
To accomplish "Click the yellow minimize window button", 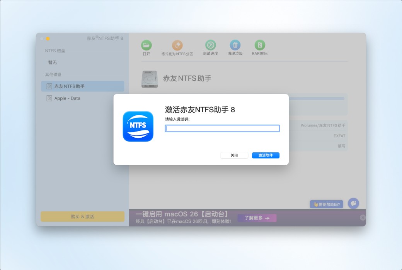I will 48,39.
